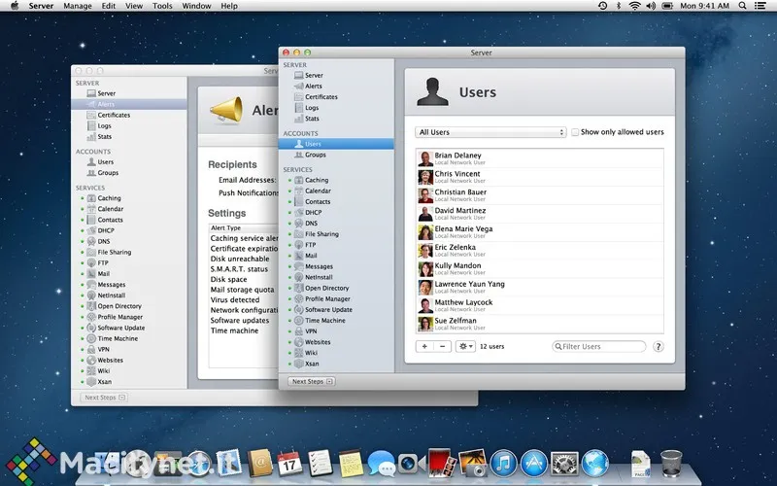
Task: Click the add user plus button
Action: (424, 346)
